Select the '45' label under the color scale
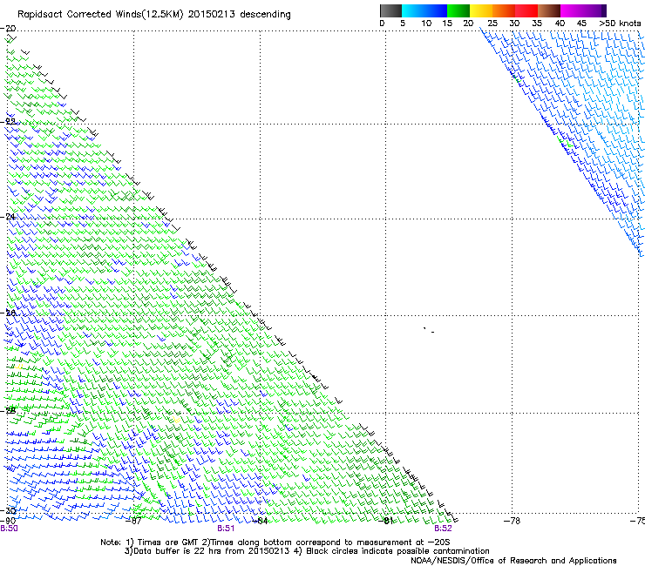 click(x=581, y=24)
